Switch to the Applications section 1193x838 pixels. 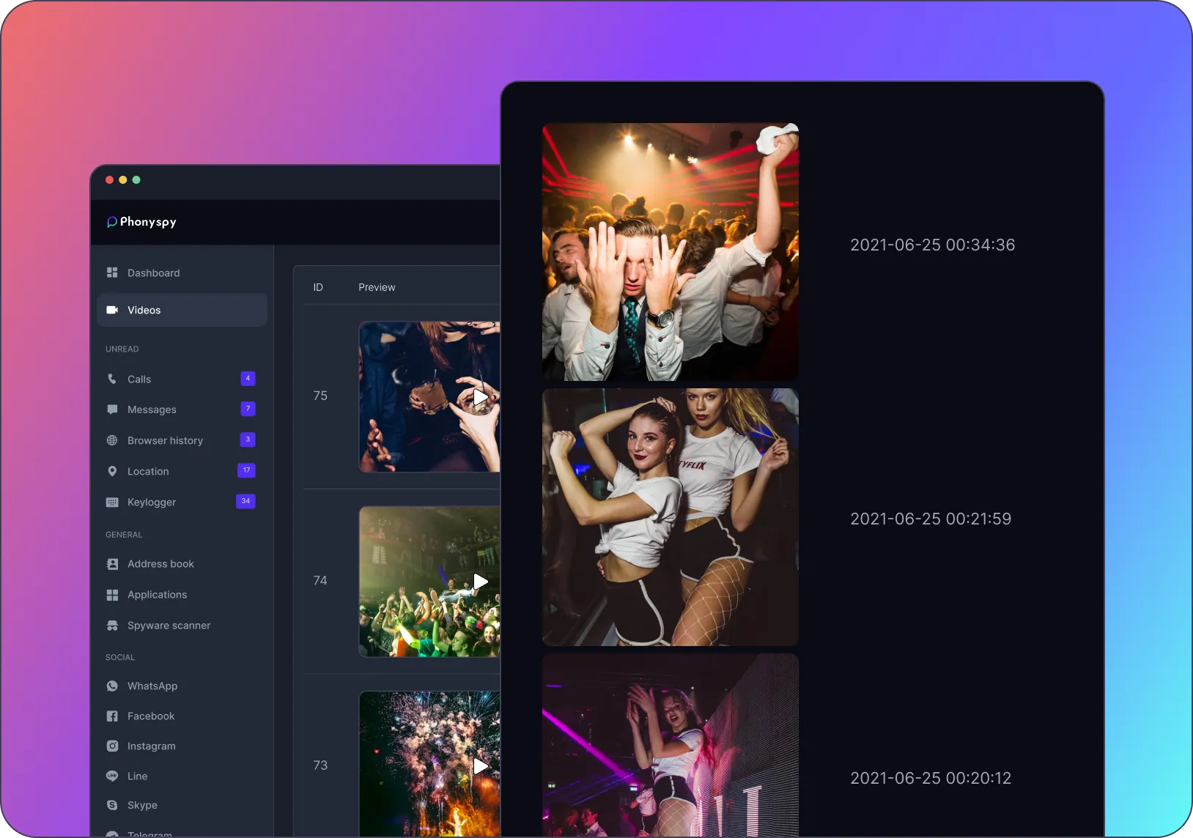click(157, 595)
